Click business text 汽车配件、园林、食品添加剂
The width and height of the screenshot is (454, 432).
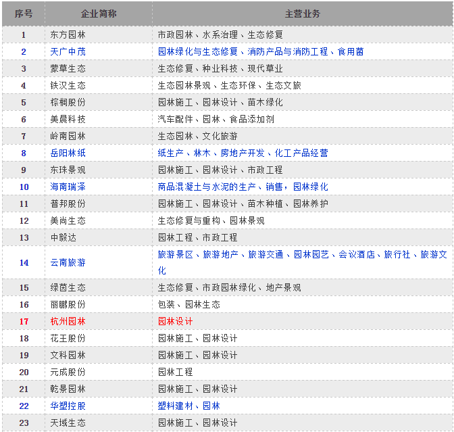click(216, 119)
